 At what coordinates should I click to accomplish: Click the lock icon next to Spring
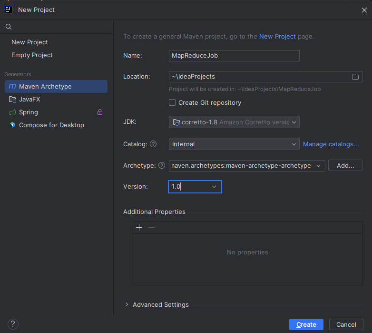click(100, 112)
